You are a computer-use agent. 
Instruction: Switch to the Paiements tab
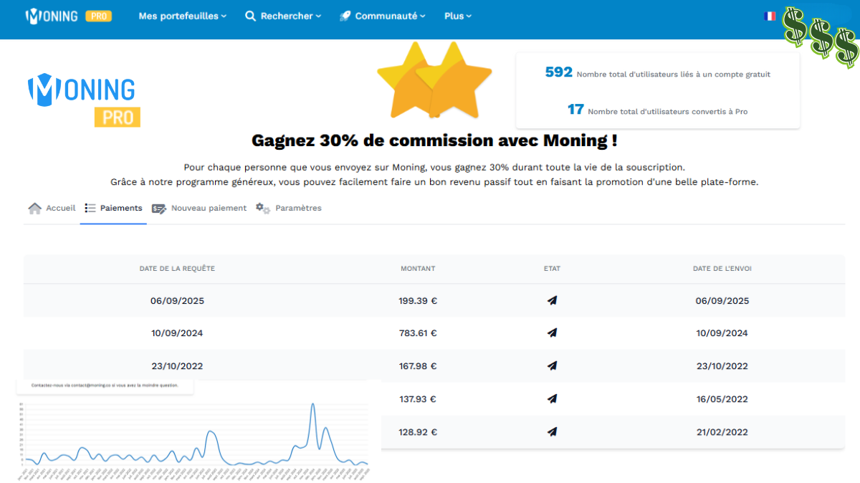(120, 209)
